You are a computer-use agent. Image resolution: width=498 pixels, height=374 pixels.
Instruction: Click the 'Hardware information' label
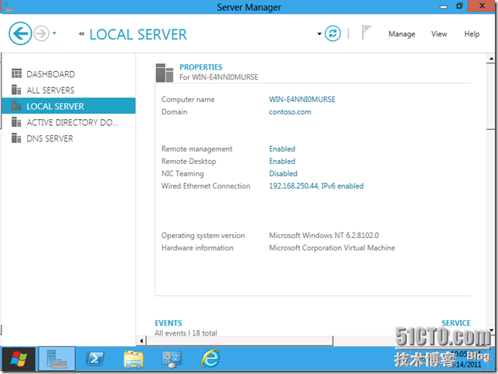[197, 247]
